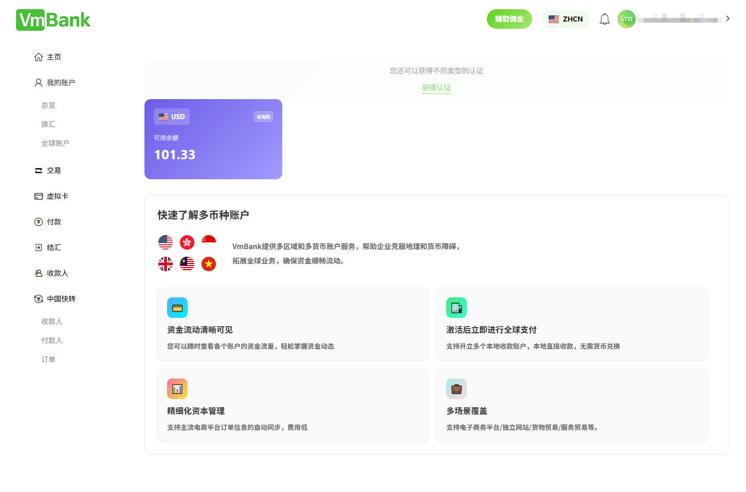Click the 赚取佣金 commission button
Image resolution: width=746 pixels, height=492 pixels.
(509, 18)
